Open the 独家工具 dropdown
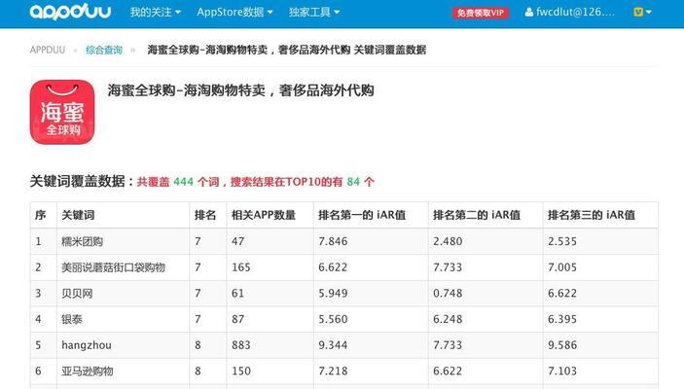This screenshot has width=684, height=389. point(314,13)
